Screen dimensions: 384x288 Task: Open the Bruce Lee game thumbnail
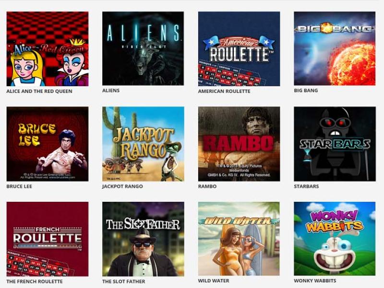(48, 144)
